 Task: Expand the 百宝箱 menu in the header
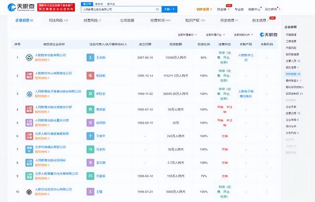pos(223,9)
